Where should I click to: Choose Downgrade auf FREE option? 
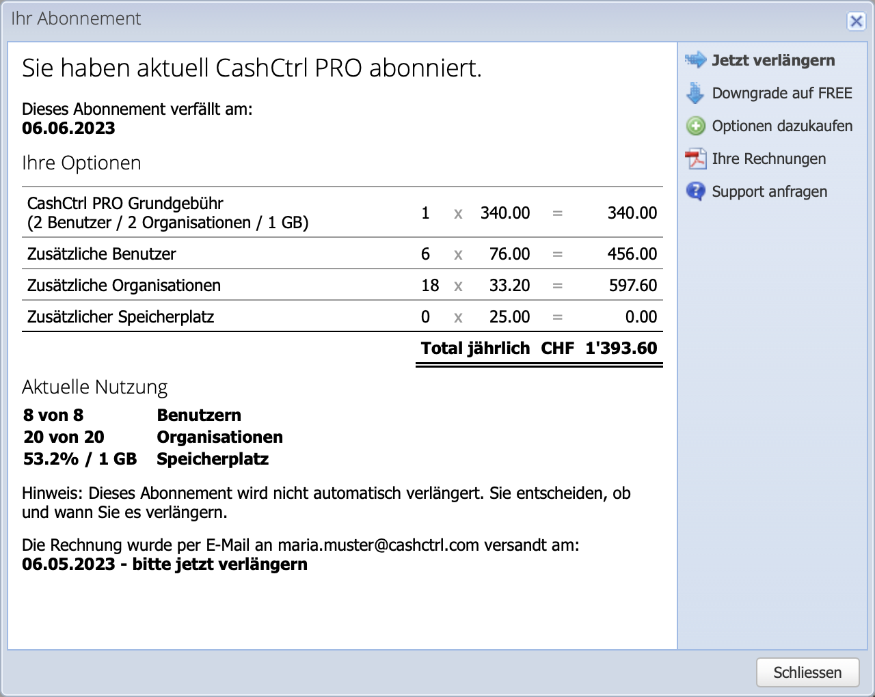(x=782, y=93)
